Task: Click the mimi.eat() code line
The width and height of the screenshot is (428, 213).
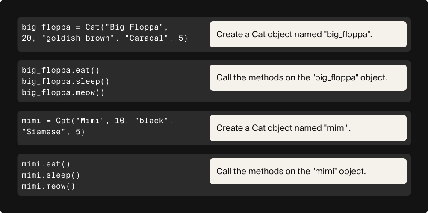Action: pos(46,164)
